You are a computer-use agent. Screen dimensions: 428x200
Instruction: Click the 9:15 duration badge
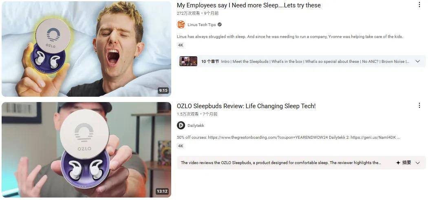tap(163, 91)
